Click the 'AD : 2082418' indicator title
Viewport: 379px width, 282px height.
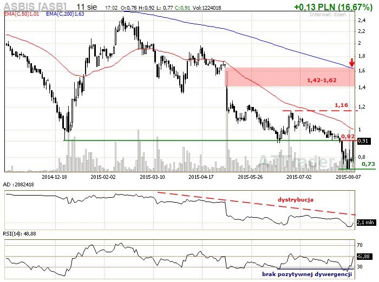click(x=18, y=185)
